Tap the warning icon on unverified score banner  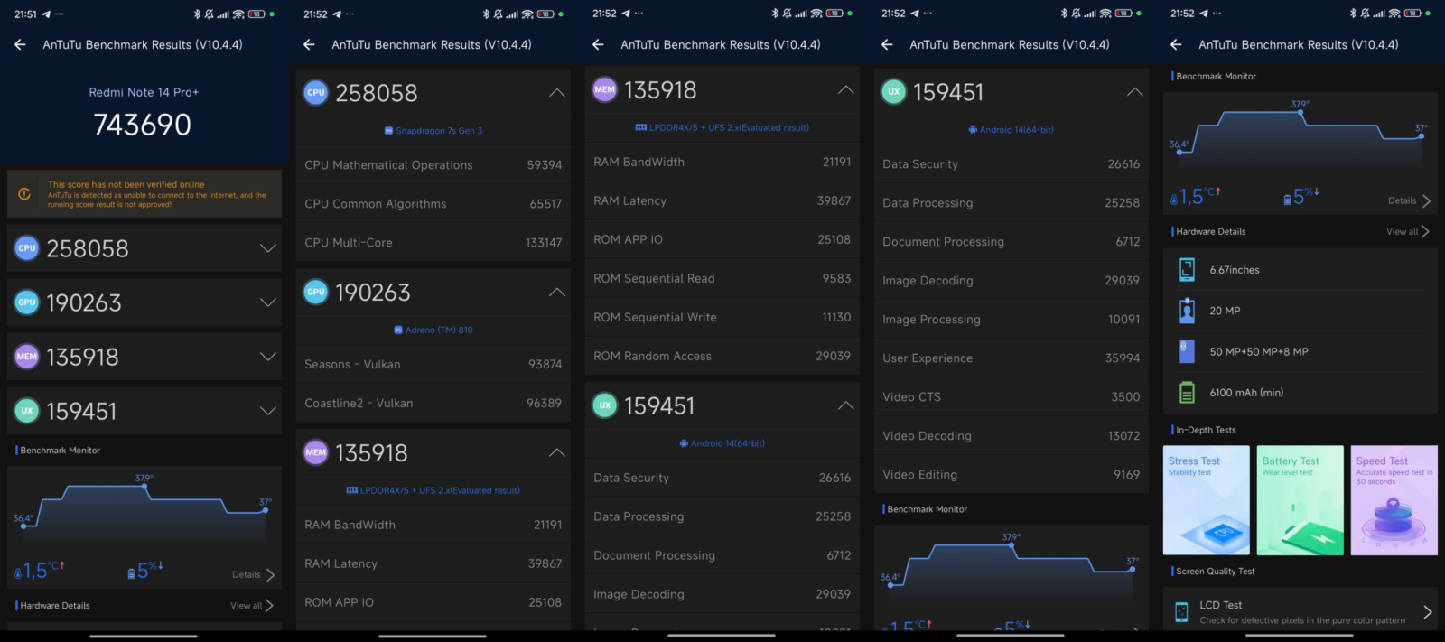coord(24,194)
